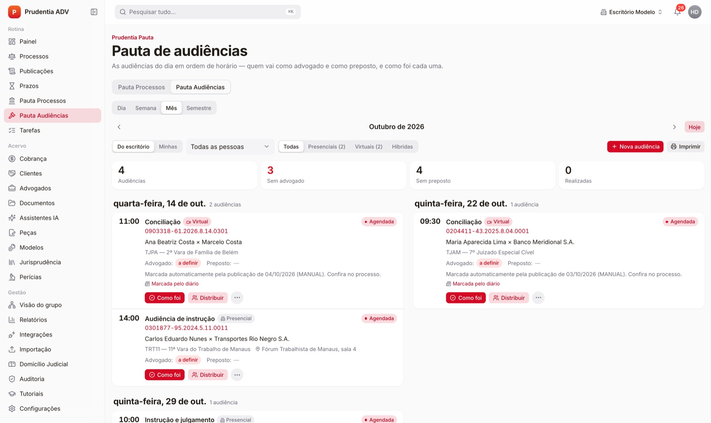
Task: Open Assistentes IA sparkle item
Action: 53,218
